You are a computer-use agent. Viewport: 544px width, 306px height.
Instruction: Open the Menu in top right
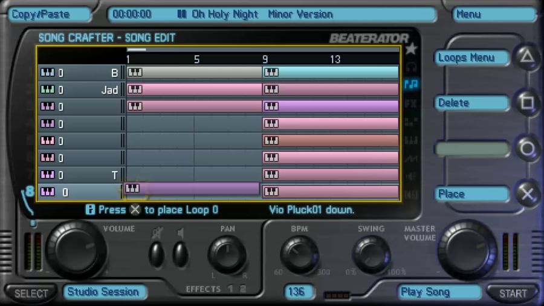point(494,15)
